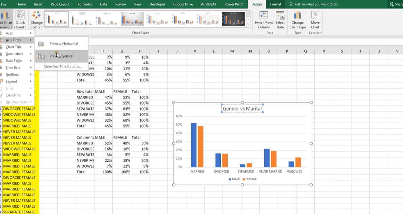Open More Axis Title Options

click(63, 66)
